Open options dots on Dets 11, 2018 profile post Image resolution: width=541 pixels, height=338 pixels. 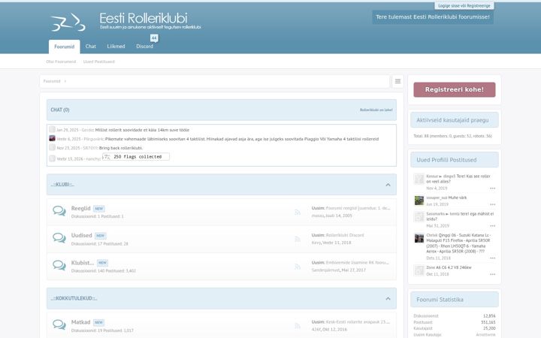coord(492,258)
